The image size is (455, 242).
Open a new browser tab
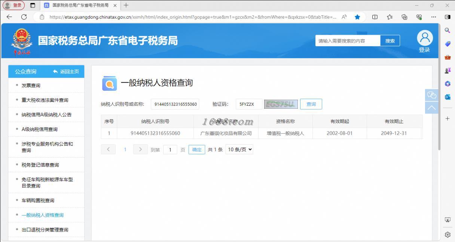(x=126, y=5)
